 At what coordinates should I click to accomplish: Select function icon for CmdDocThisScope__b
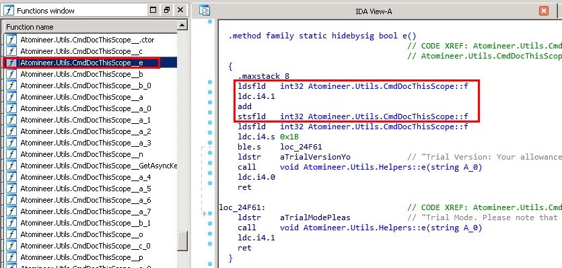pyautogui.click(x=11, y=74)
